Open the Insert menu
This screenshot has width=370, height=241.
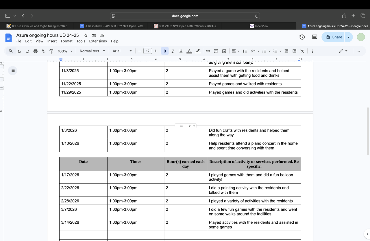52,41
